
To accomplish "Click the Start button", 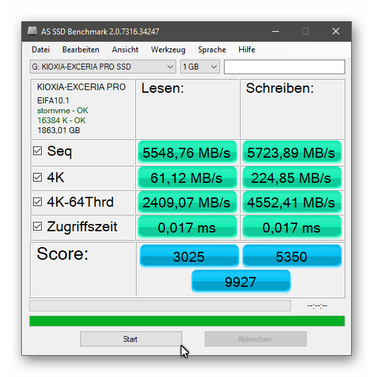I will (131, 339).
